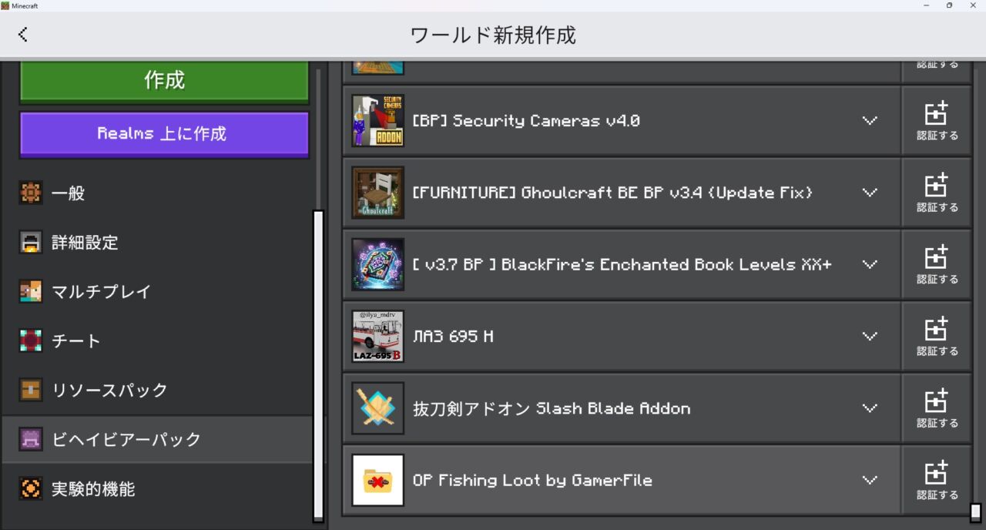This screenshot has height=530, width=986.
Task: Click Realms 上に作成 button
Action: pyautogui.click(x=164, y=134)
